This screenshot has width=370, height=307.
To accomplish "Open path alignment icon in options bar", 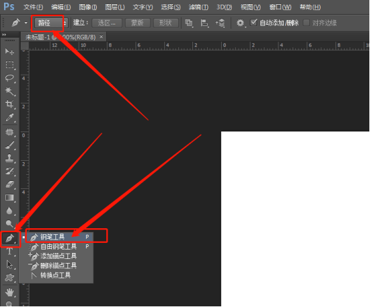I will coord(204,23).
